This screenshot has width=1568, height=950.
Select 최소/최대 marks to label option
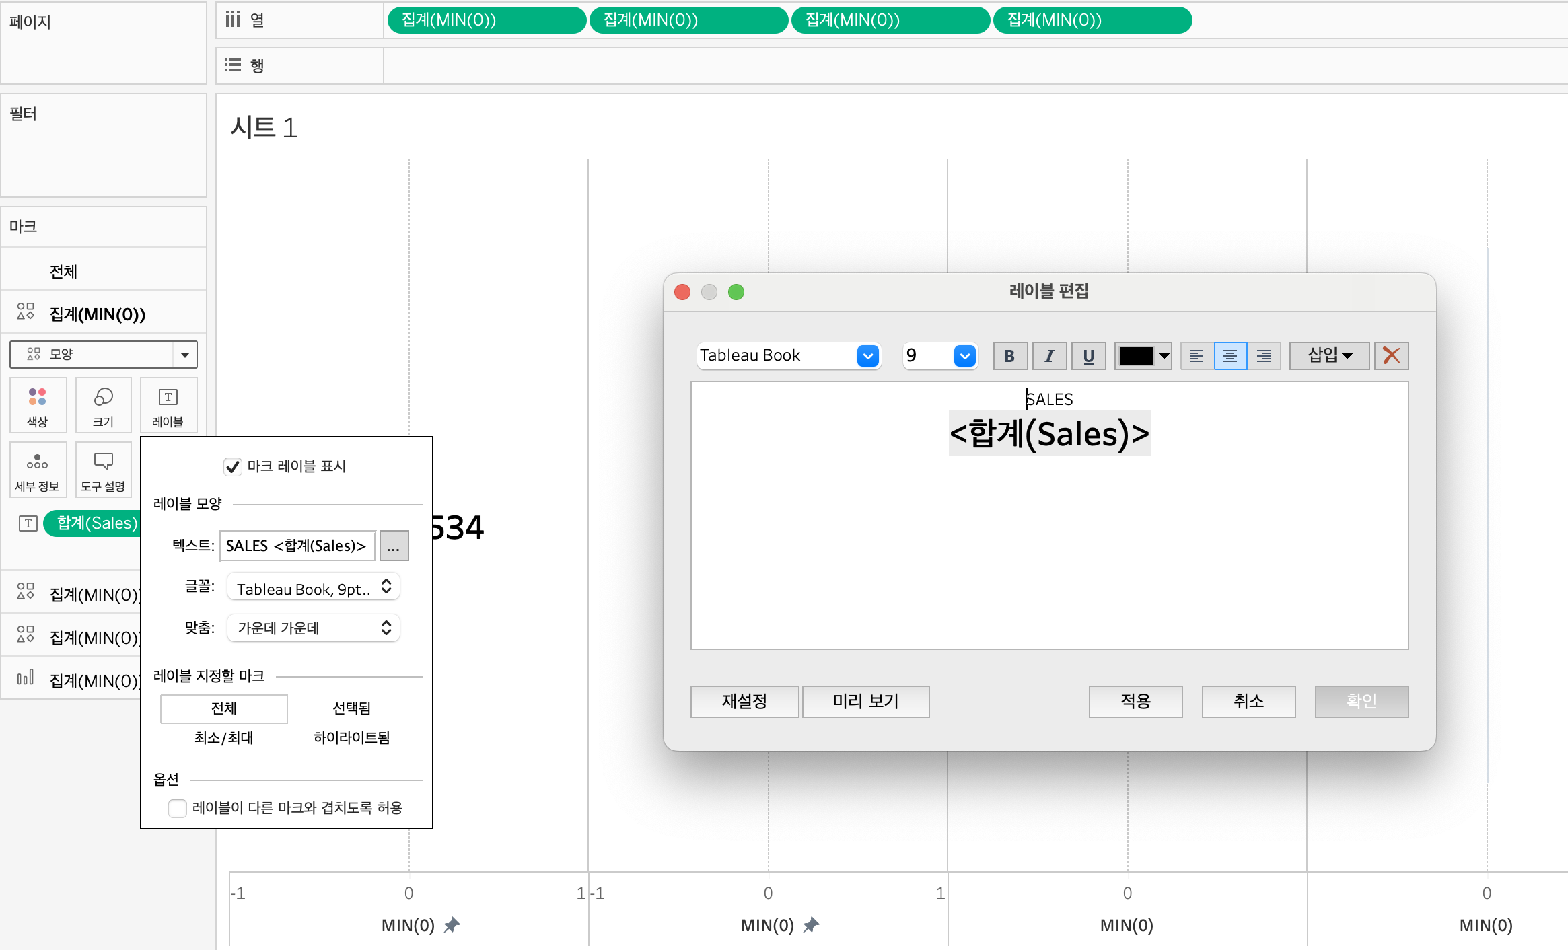point(223,738)
